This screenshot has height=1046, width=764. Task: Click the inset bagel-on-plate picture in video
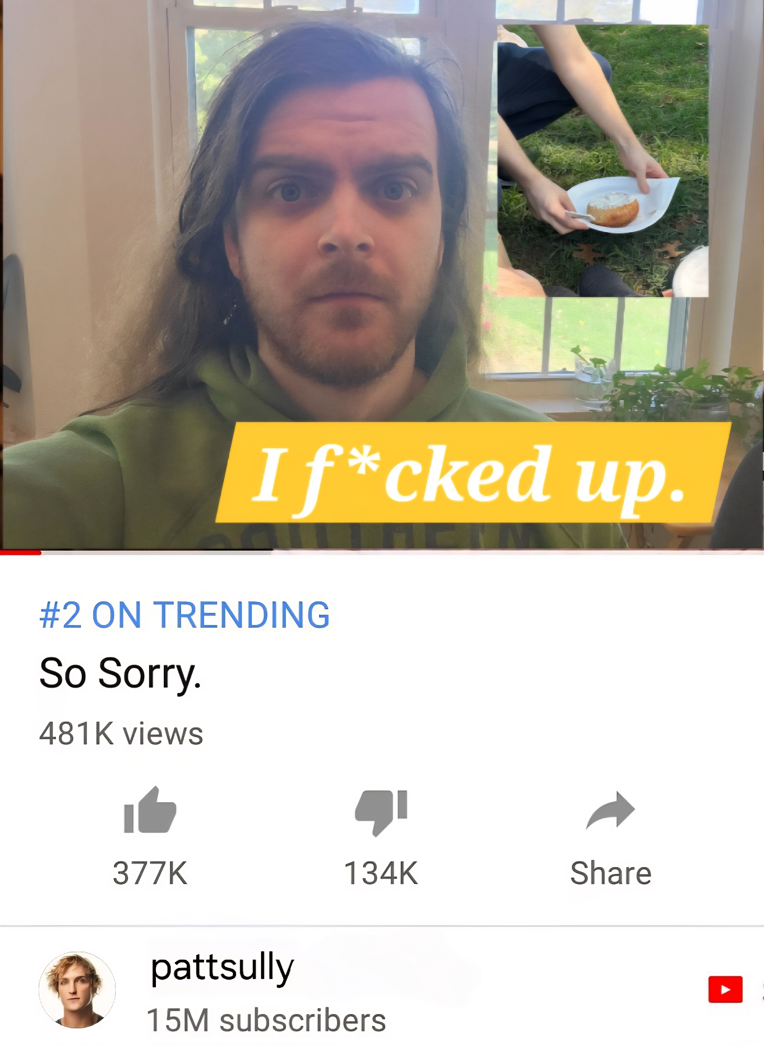603,161
